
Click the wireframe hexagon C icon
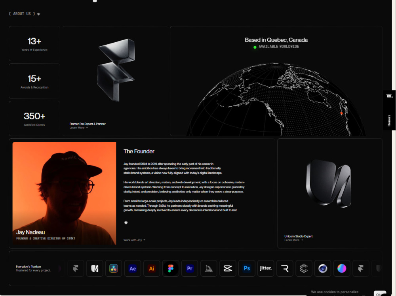pyautogui.click(x=304, y=268)
